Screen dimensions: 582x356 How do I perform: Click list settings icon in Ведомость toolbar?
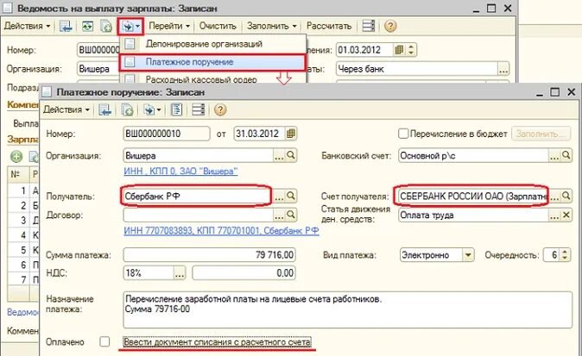click(368, 26)
